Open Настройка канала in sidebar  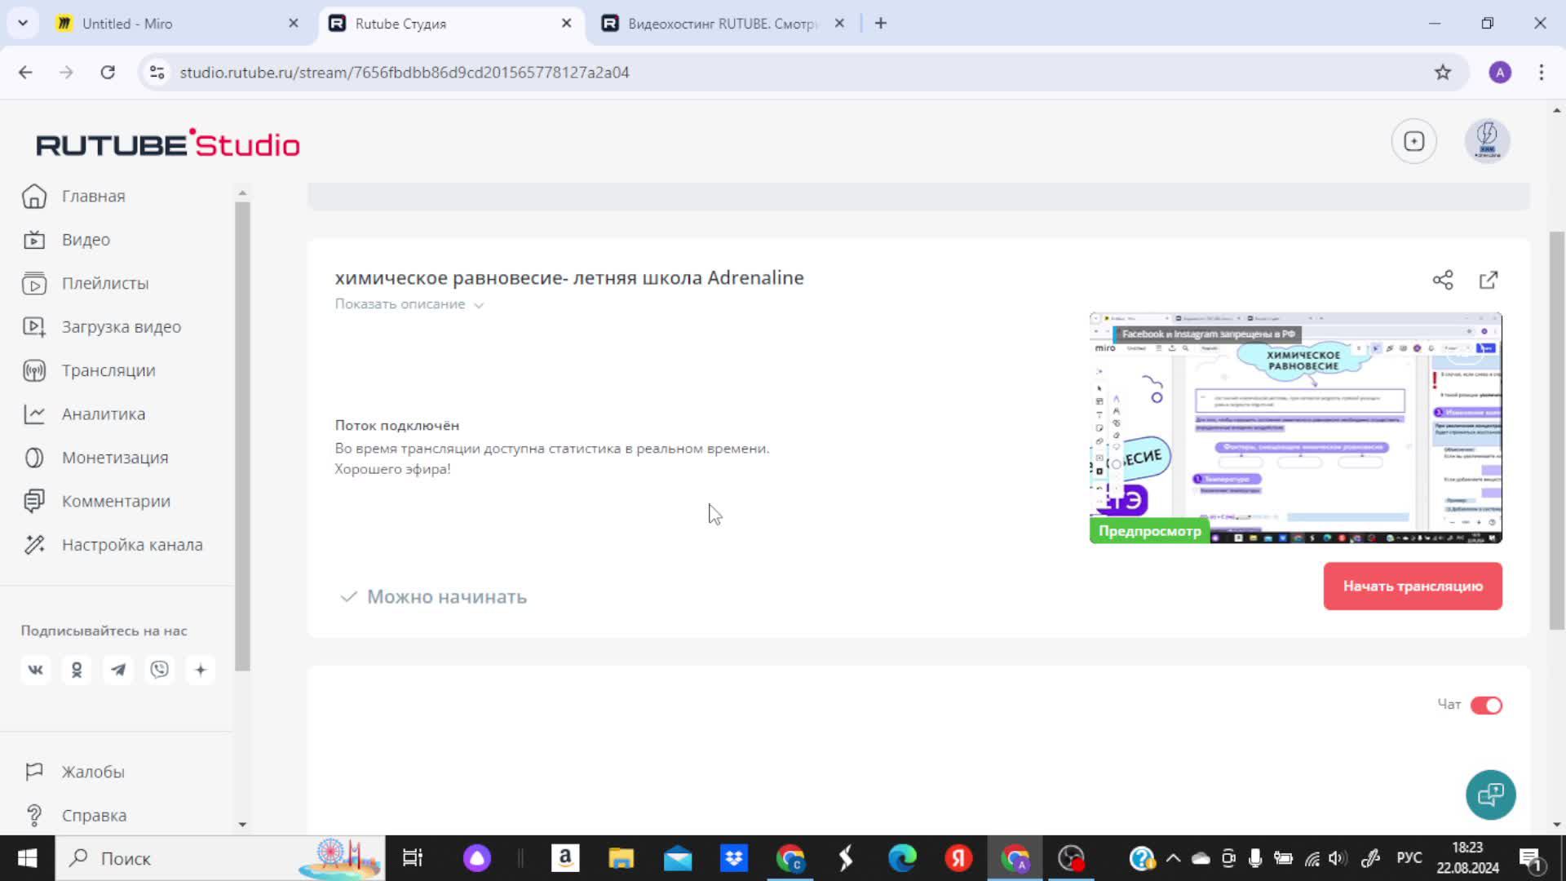(132, 544)
